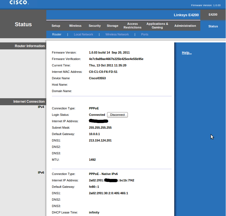226x216 pixels.
Task: Click IPv6 DNS1 address 2a02:2f01:30:2:0:405:465:1
Action: click(x=108, y=193)
